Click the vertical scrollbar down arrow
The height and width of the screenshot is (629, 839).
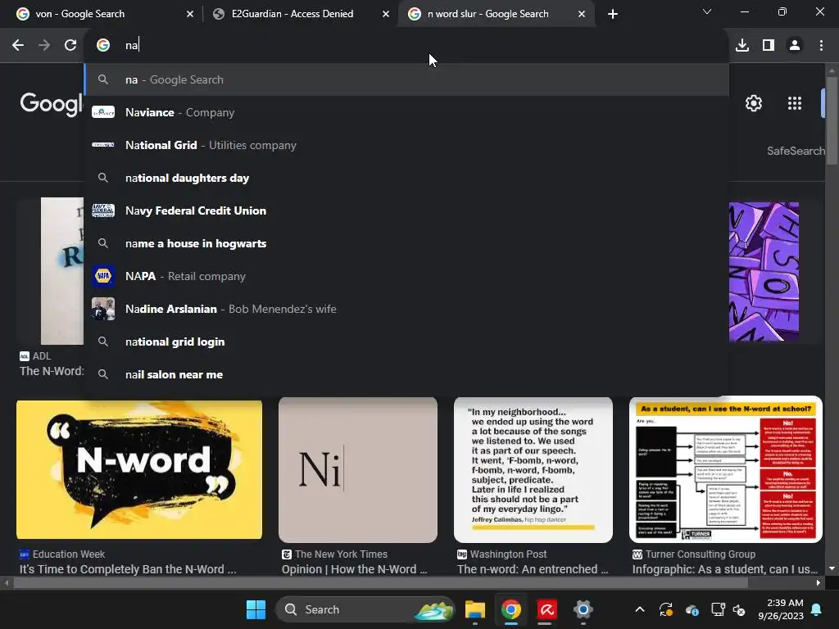click(832, 568)
